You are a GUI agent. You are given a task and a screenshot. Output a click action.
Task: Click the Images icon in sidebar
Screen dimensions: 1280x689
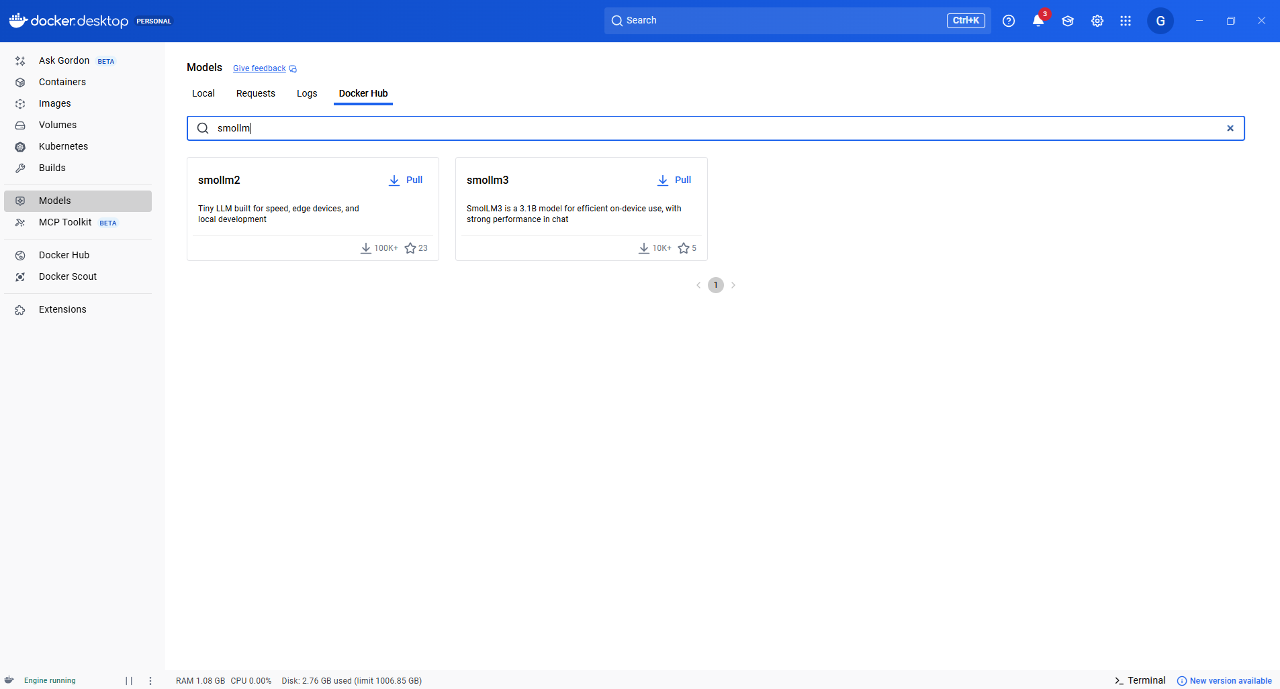click(x=20, y=104)
